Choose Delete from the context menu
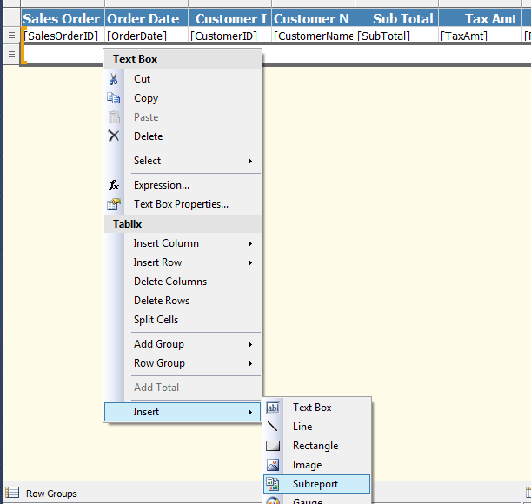Screen dimensions: 531x504 [x=183, y=136]
